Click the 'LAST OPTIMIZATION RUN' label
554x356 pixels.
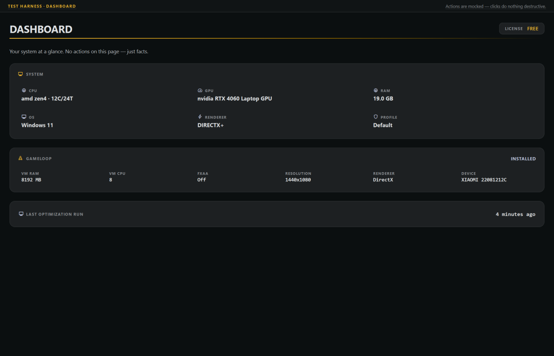pos(55,215)
